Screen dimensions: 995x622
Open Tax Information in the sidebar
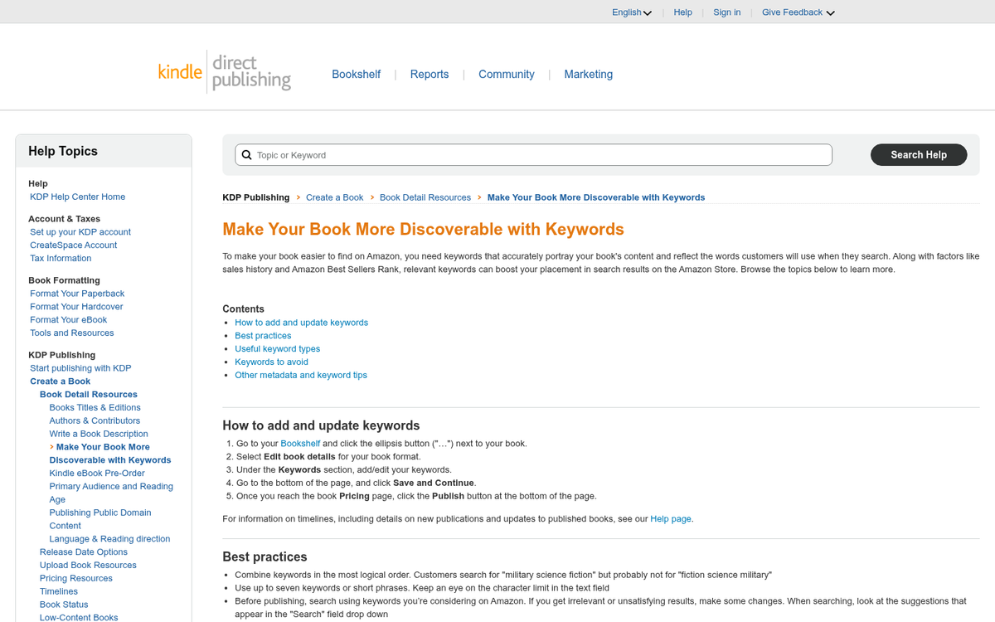pyautogui.click(x=60, y=258)
